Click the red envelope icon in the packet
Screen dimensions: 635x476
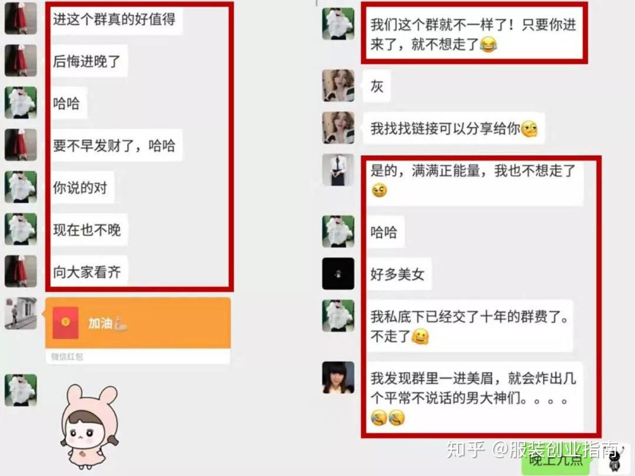coord(66,323)
